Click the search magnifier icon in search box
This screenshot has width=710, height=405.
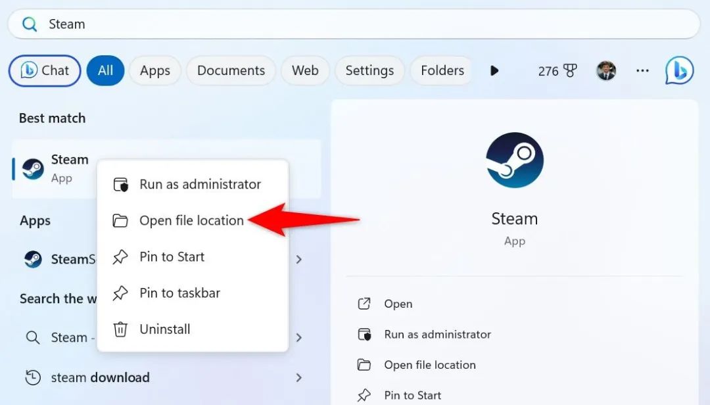30,24
